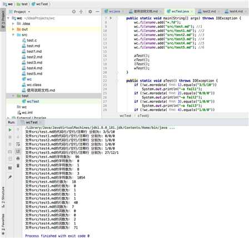Viewport: 249px width, 238px height.
Task: Click the Dump threads camera icon
Action: 10,152
